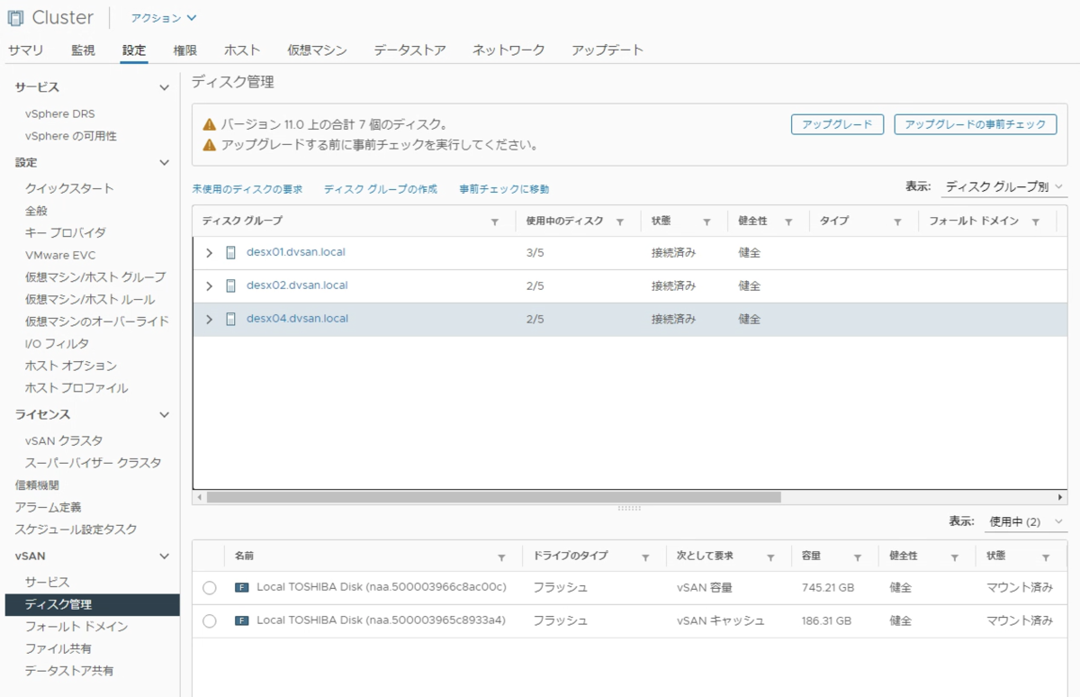The image size is (1080, 697).
Task: Switch to the サマリ tab
Action: 25,50
